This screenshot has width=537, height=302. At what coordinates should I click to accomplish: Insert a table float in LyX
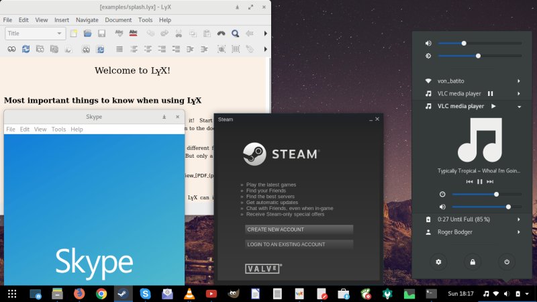click(x=236, y=49)
